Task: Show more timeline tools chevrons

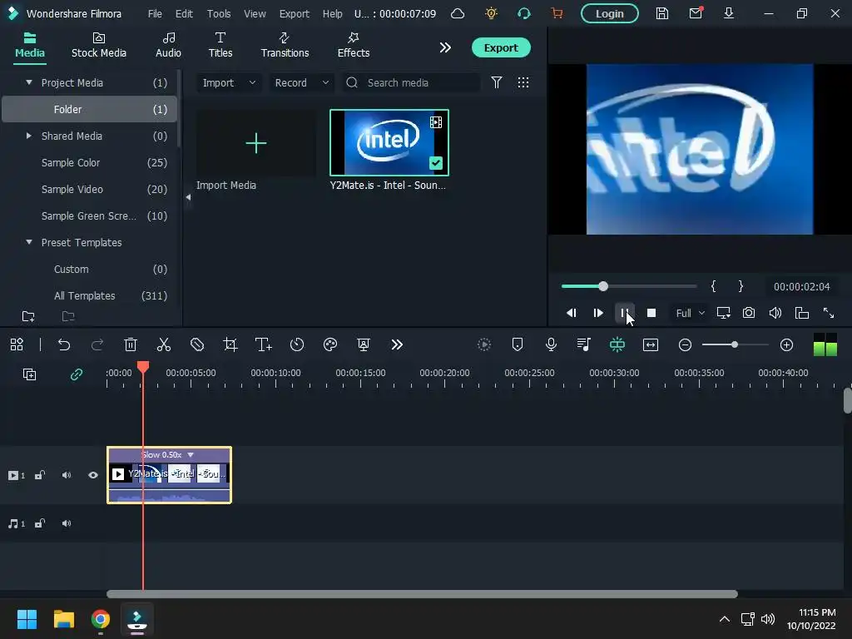Action: tap(397, 344)
